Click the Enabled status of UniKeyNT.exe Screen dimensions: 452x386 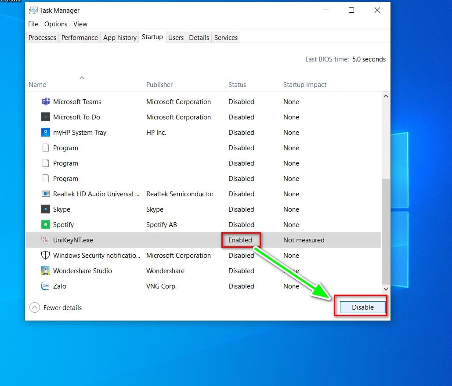(240, 240)
